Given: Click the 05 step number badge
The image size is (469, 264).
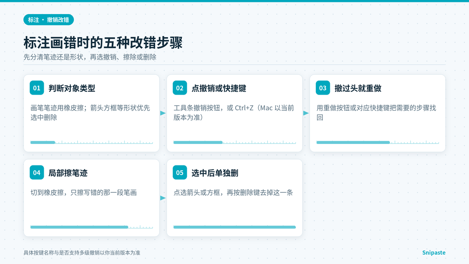Looking at the screenshot, I should point(180,172).
